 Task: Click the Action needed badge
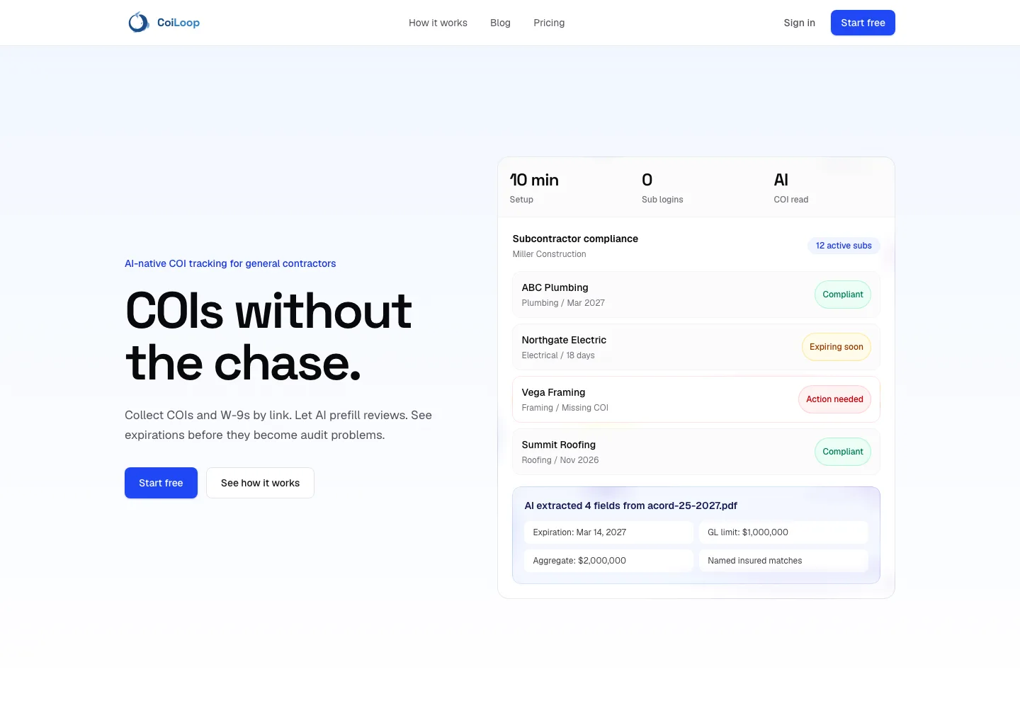pyautogui.click(x=834, y=399)
